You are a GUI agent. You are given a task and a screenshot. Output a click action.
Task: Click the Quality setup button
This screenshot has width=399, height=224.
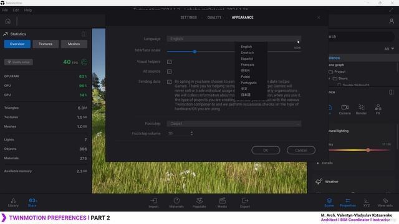[18, 62]
